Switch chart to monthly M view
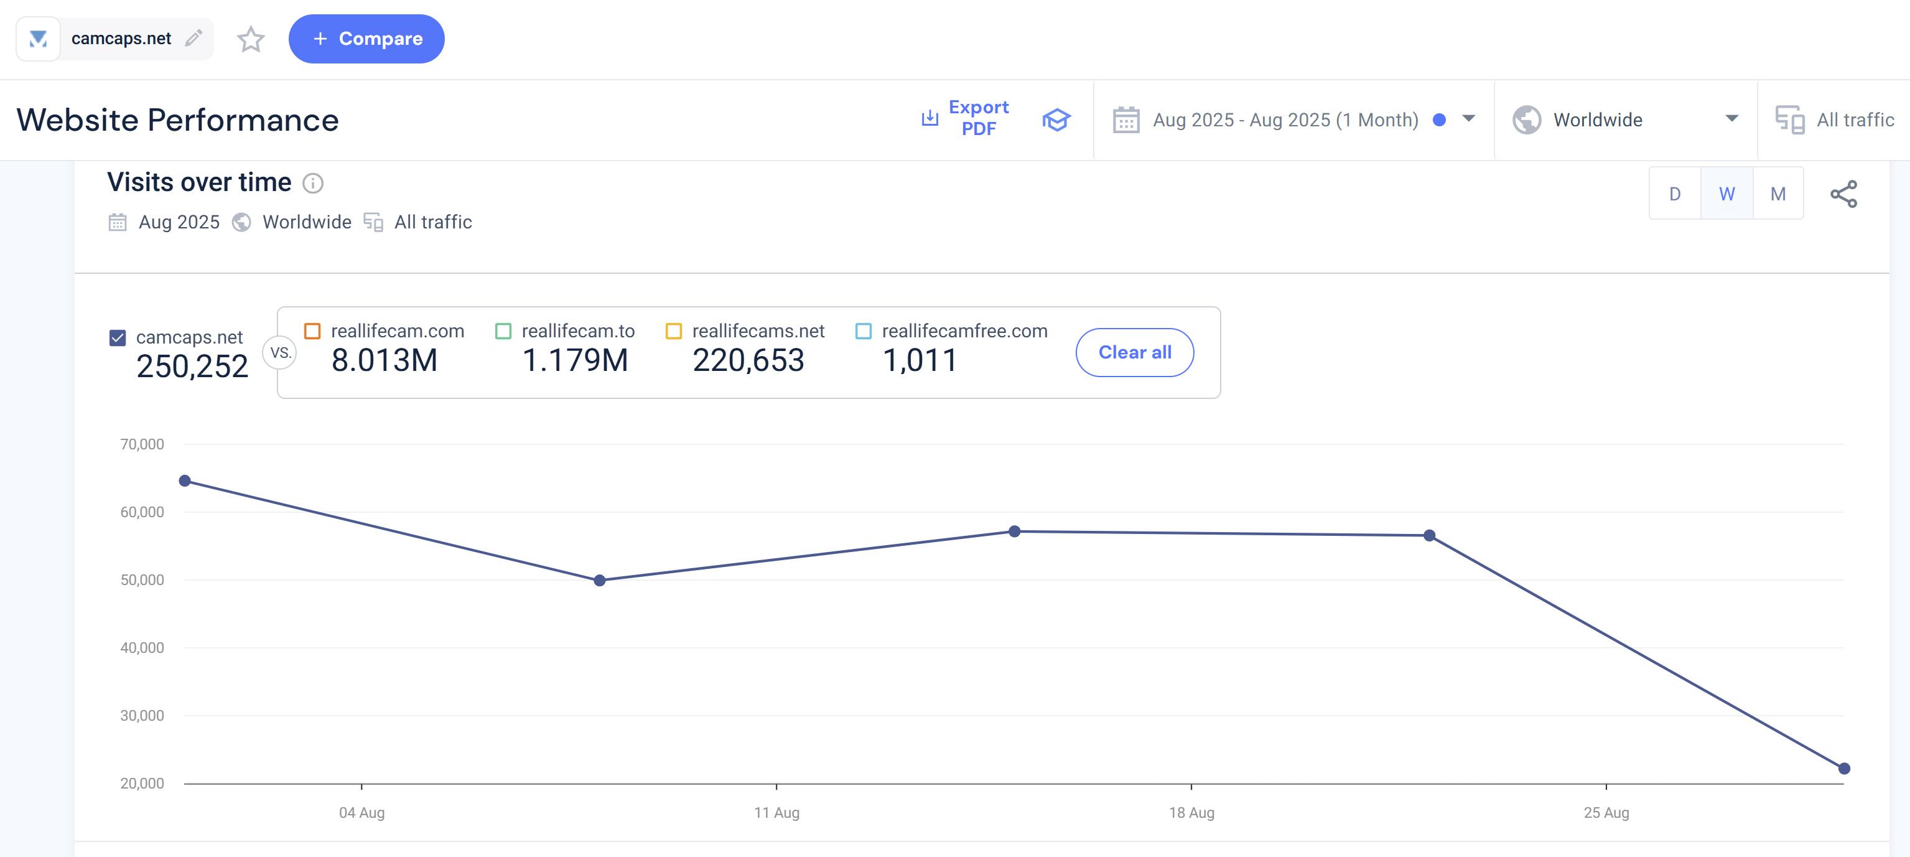Screen dimensions: 1910x857 tap(1777, 194)
